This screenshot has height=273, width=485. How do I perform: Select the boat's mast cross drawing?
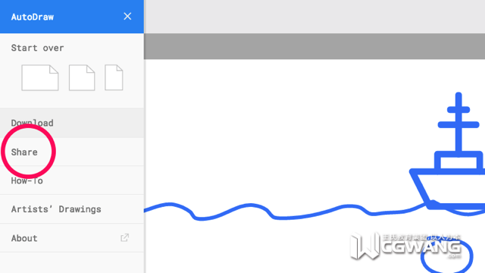point(458,121)
